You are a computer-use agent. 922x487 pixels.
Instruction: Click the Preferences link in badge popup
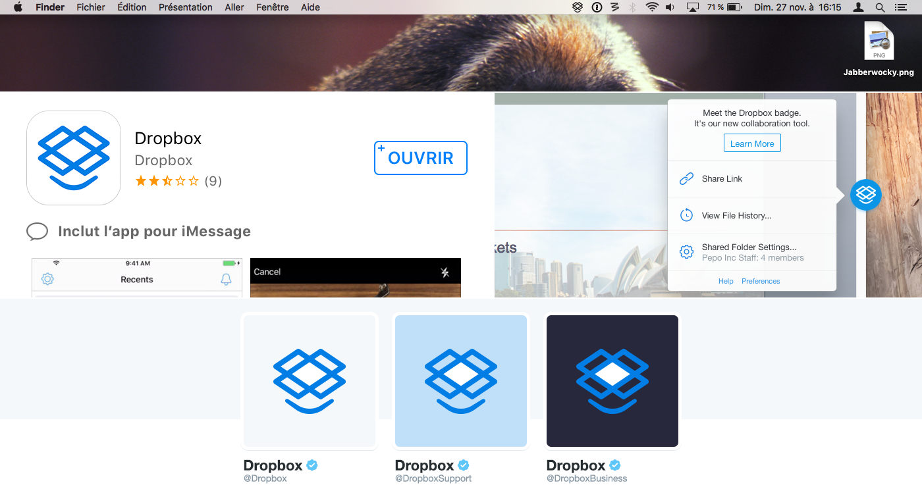click(x=761, y=281)
